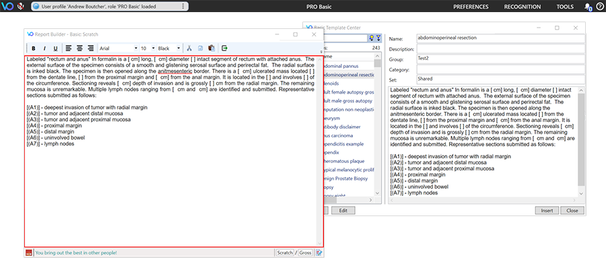Select 'adult female autopsy gross' template

[349, 92]
